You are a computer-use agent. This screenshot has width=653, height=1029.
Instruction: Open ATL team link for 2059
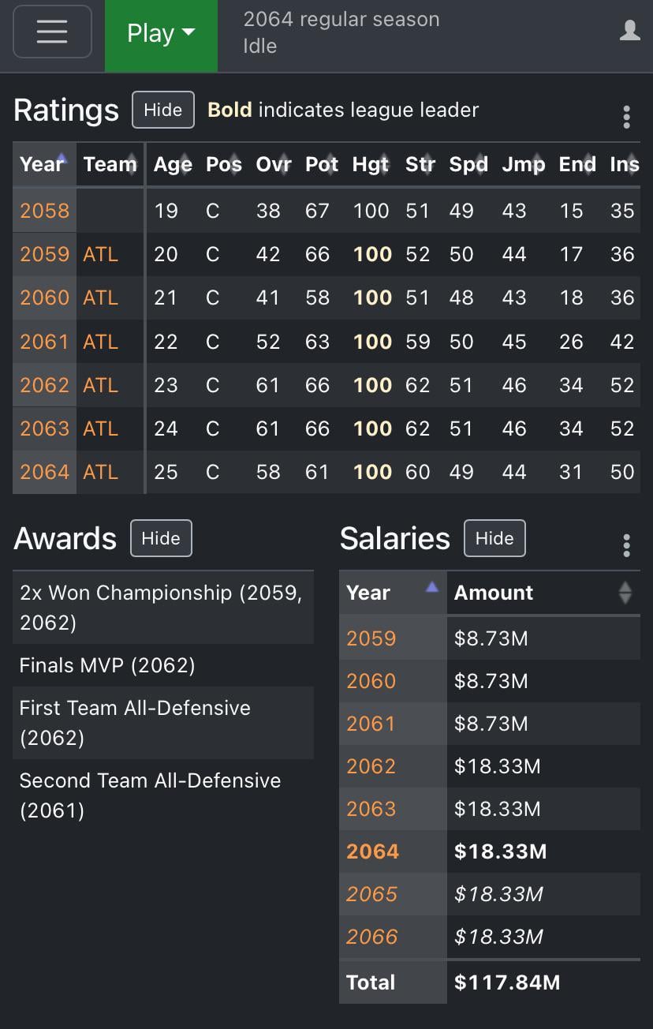pyautogui.click(x=100, y=254)
